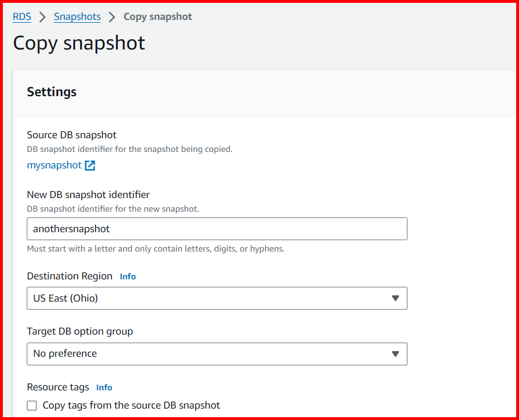
Task: Navigate to RDS via breadcrumb
Action: [x=22, y=17]
